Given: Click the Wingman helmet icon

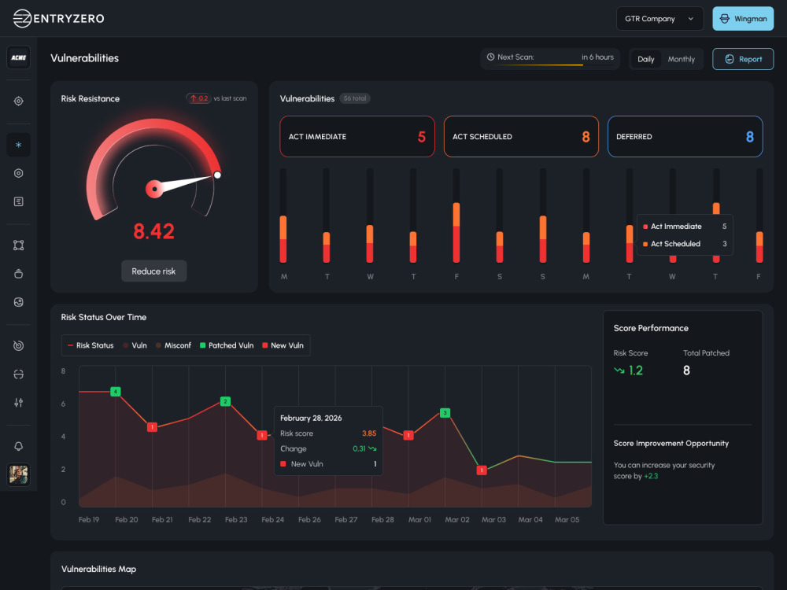Looking at the screenshot, I should click(725, 19).
